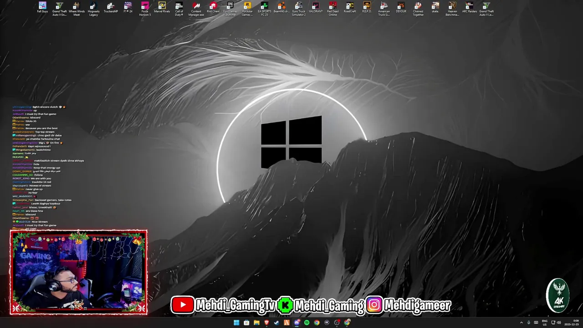The width and height of the screenshot is (583, 328).
Task: Select the Euro Truck Simulator 2 shortcut
Action: tap(298, 9)
